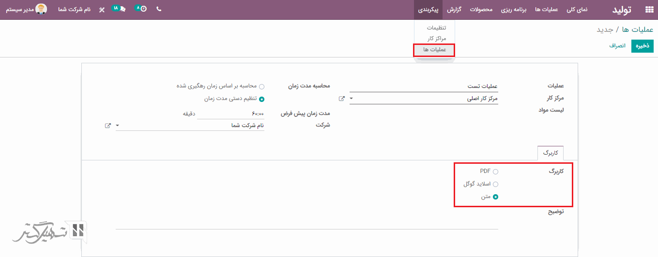
Task: Click the انصراف discard button
Action: click(x=617, y=46)
